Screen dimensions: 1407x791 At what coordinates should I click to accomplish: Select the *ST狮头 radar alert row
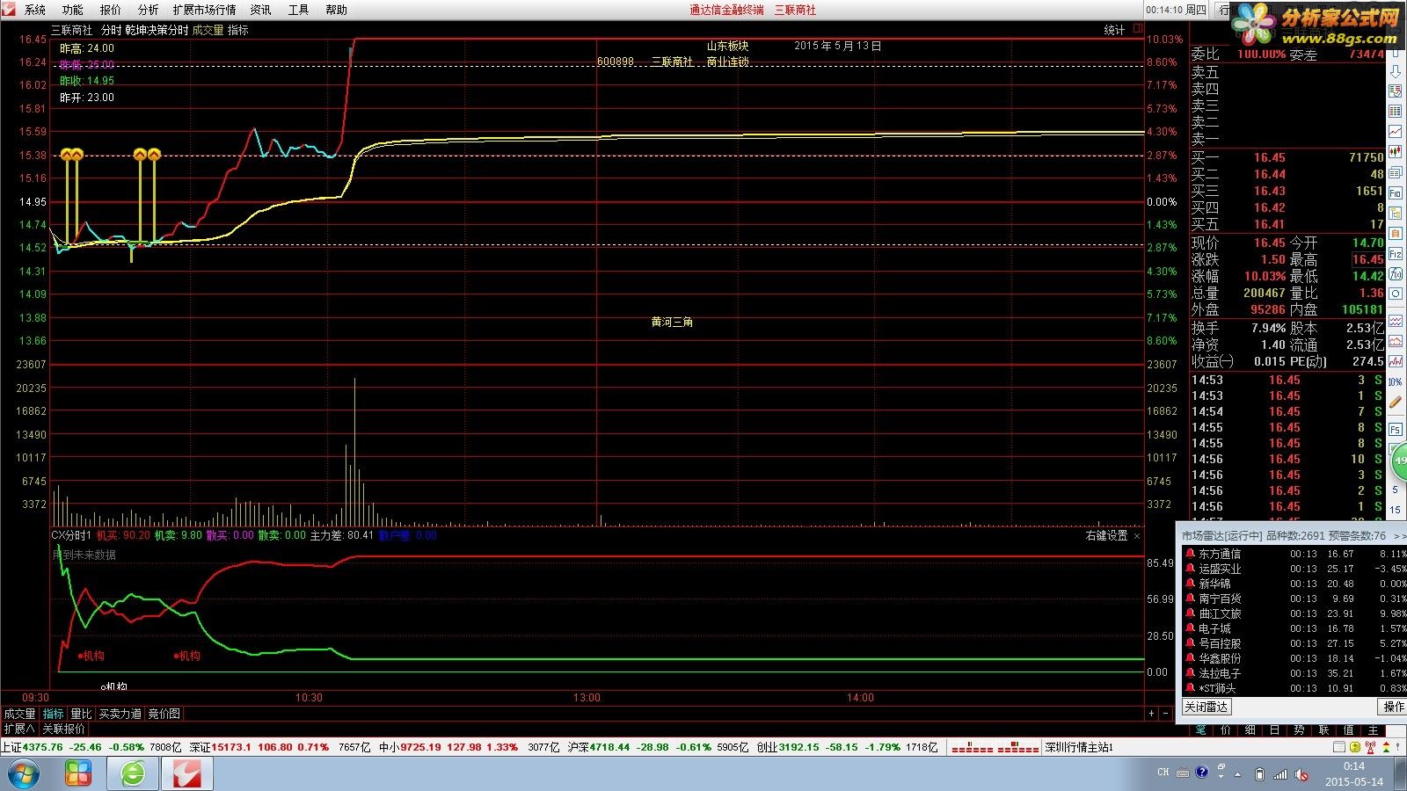[x=1294, y=688]
